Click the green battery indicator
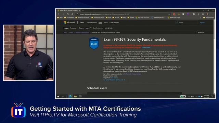 click(183, 96)
